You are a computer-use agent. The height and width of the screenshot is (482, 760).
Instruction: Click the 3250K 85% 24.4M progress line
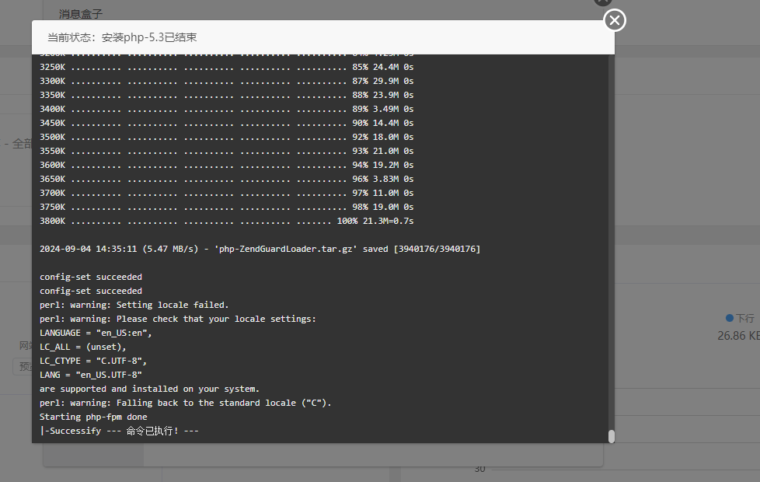click(x=226, y=67)
